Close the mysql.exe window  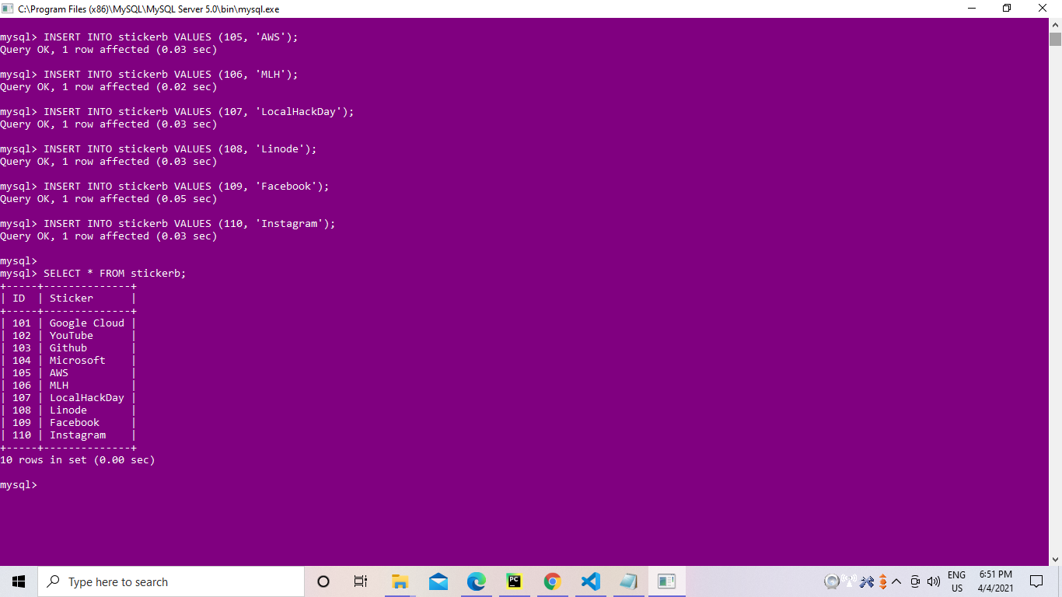coord(1043,9)
